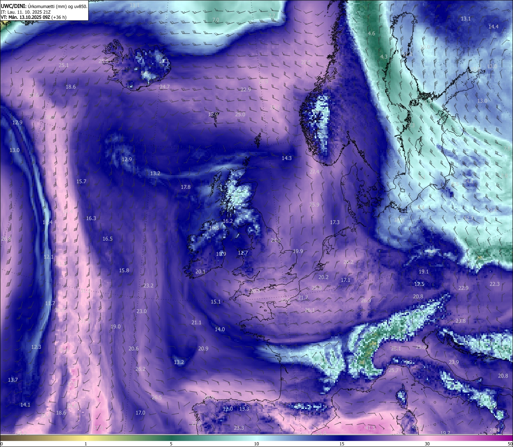Click the map value '23.9' over the Adriatic
Image resolution: width=513 pixels, height=447 pixels.
point(454,362)
